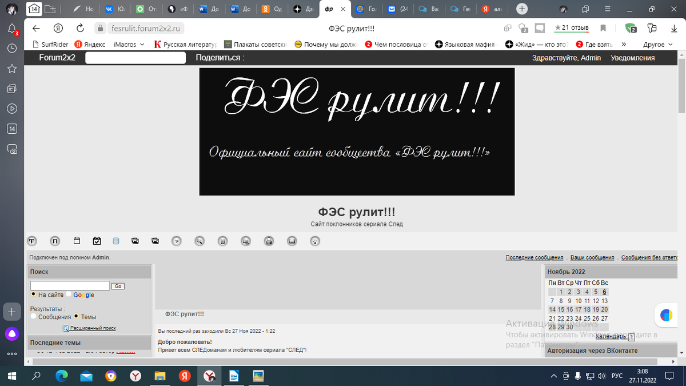686x386 pixels.
Task: Go back with browser back arrow
Action: pyautogui.click(x=36, y=29)
